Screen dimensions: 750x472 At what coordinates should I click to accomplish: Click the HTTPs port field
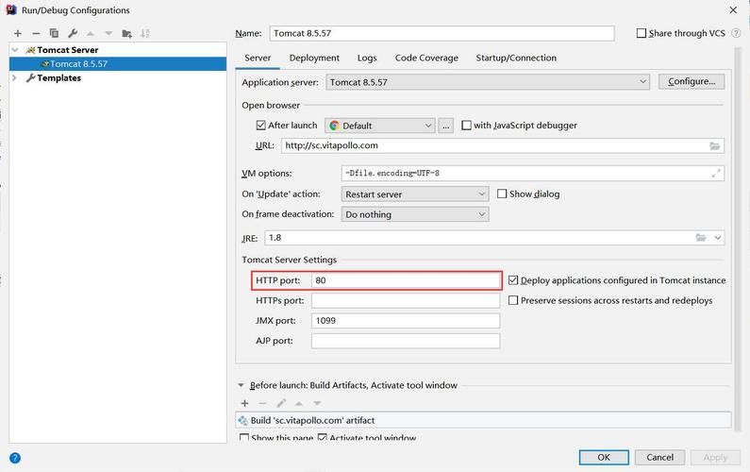point(406,300)
